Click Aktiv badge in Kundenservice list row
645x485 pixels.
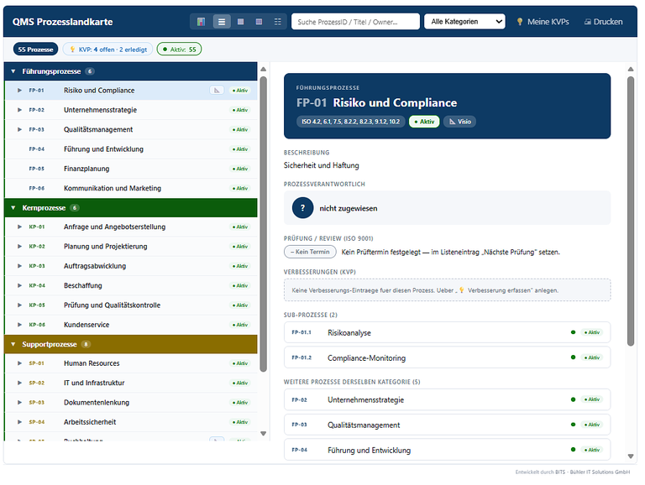tap(240, 325)
